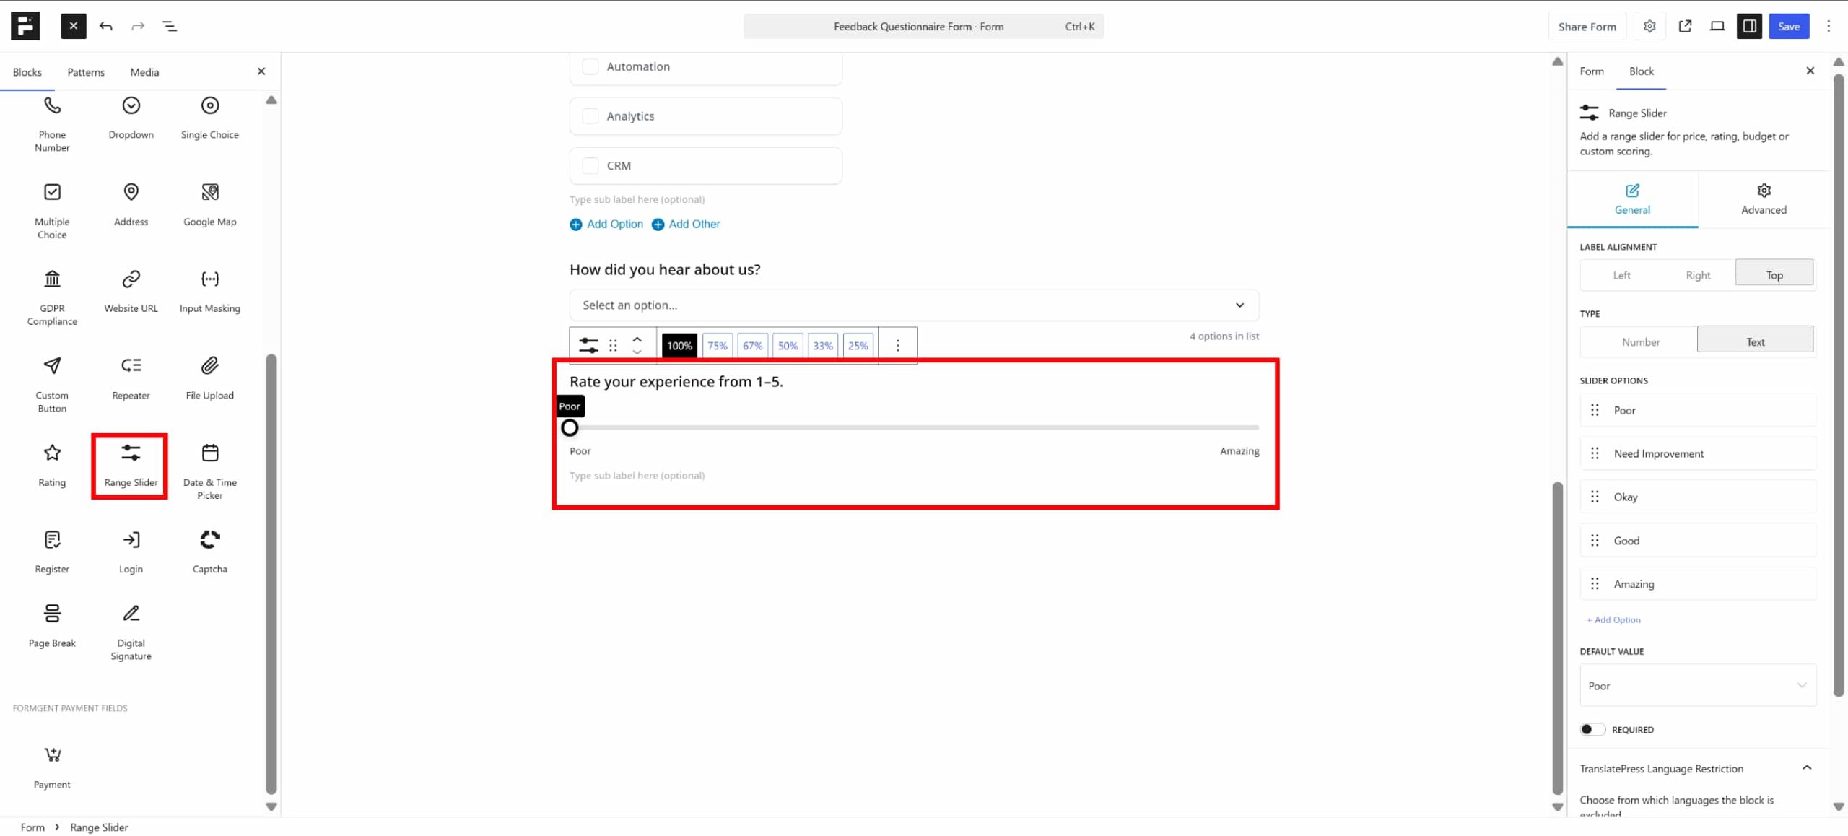Add a Dropdown block

[x=131, y=118]
